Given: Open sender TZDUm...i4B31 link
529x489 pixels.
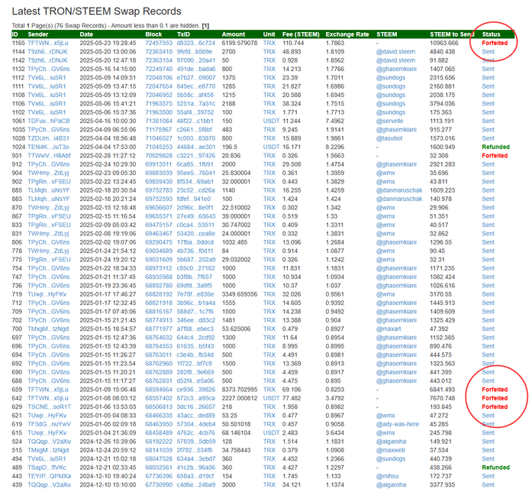Looking at the screenshot, I should click(x=48, y=138).
